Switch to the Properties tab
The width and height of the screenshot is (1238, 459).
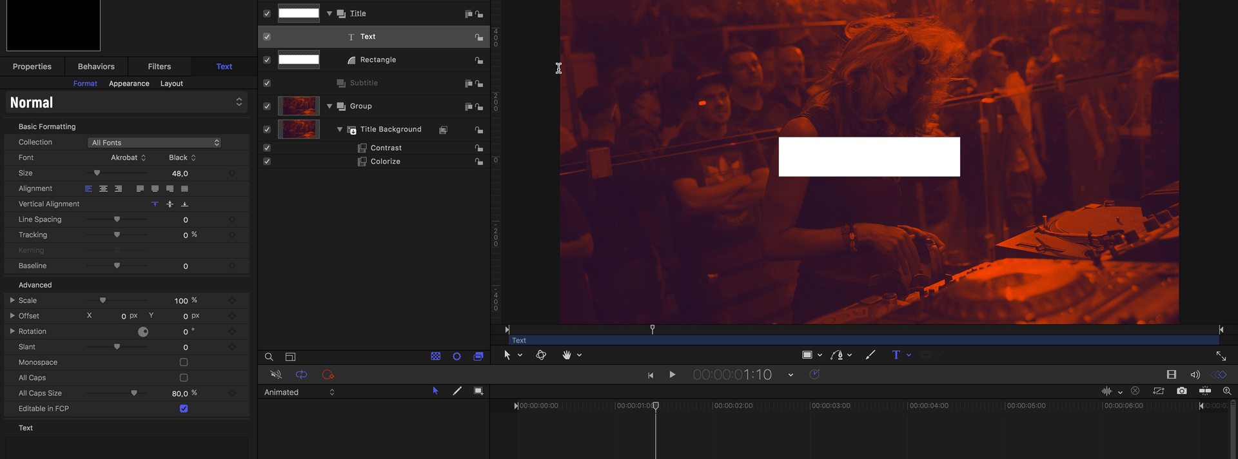pyautogui.click(x=32, y=66)
